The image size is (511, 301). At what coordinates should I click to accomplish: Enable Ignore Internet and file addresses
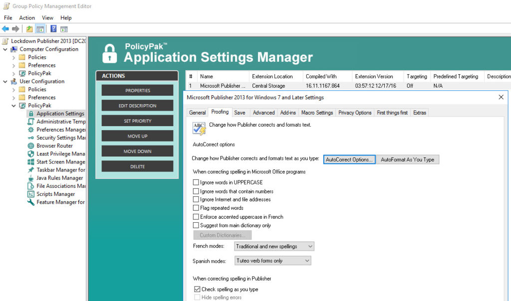tap(196, 199)
